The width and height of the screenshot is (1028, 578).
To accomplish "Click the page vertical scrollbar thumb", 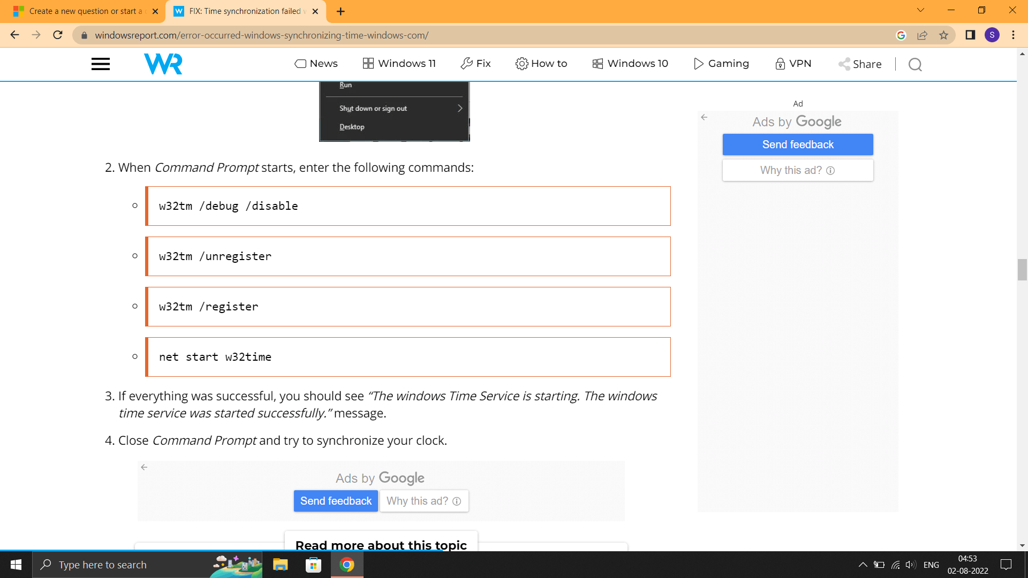I will (x=1022, y=269).
